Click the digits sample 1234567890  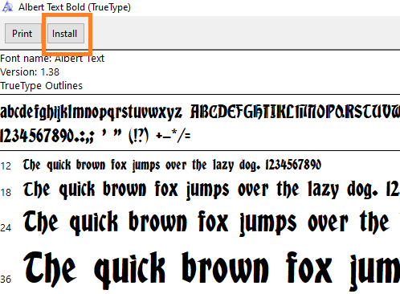pyautogui.click(x=36, y=136)
